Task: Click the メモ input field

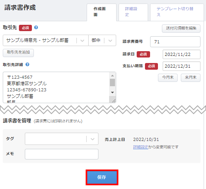Action: (x=61, y=154)
